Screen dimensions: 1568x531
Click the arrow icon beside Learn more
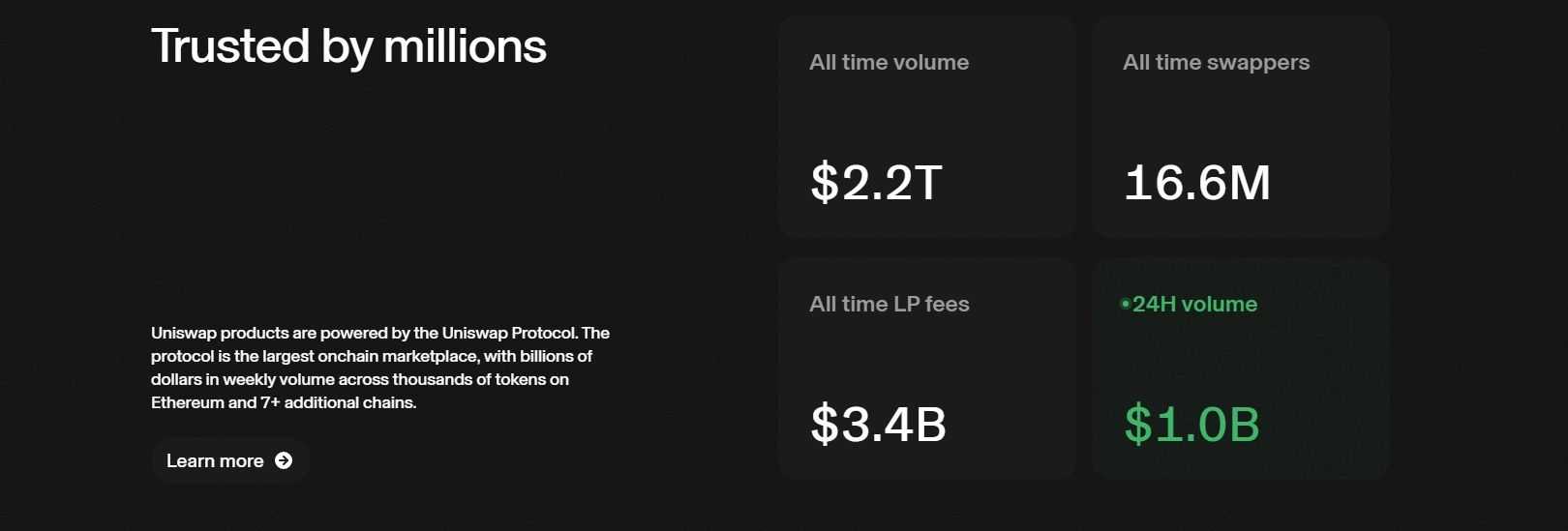[284, 460]
